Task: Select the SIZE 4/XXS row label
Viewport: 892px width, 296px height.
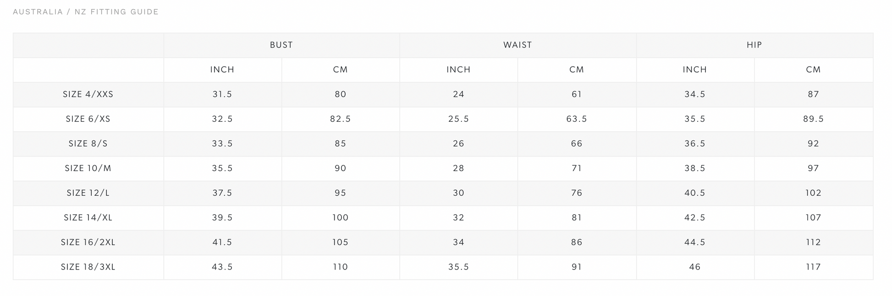Action: [x=88, y=94]
